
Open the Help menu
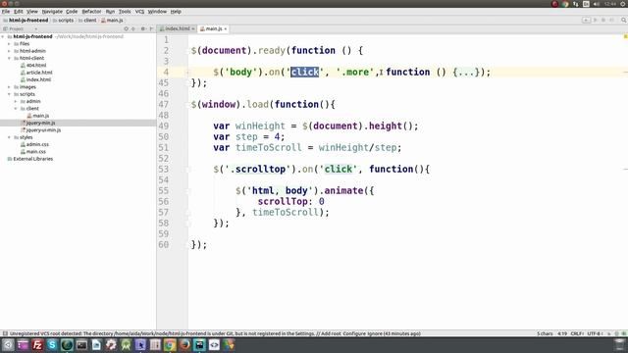[176, 12]
